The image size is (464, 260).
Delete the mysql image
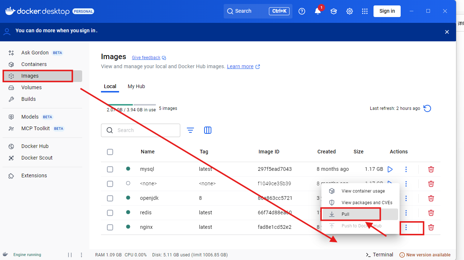[x=431, y=169]
